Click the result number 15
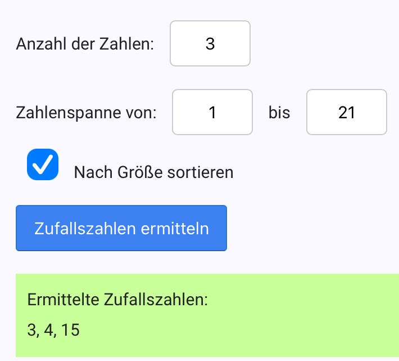 coord(71,329)
